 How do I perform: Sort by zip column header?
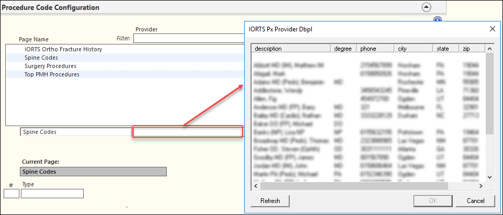click(472, 49)
